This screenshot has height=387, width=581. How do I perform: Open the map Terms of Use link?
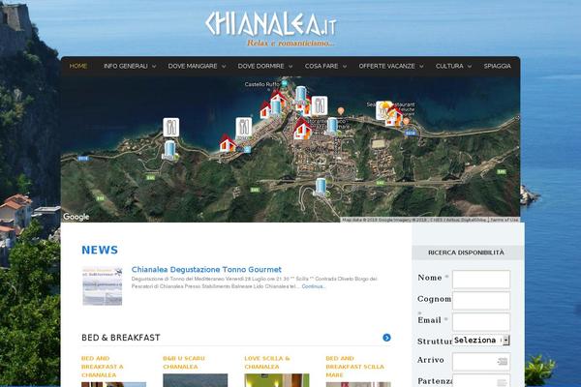(504, 220)
